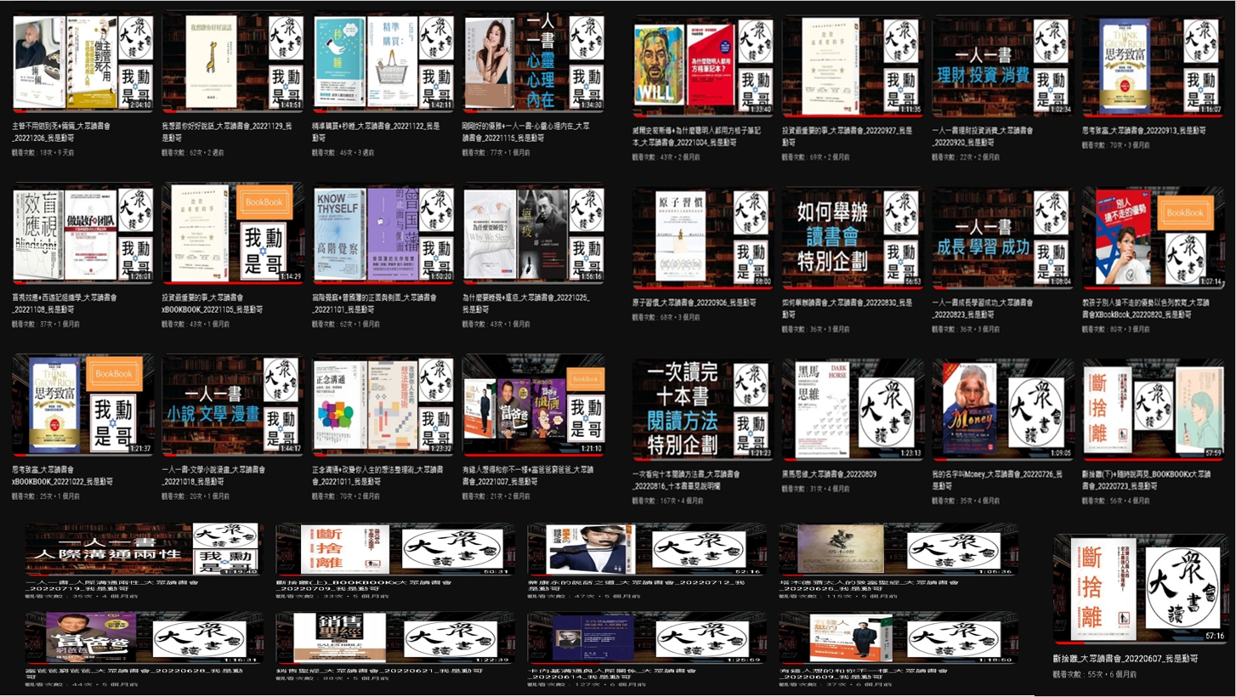Image resolution: width=1236 pixels, height=697 pixels.
Task: Play the 57:16 斷捨離 video thumbnail
Action: pyautogui.click(x=1139, y=588)
